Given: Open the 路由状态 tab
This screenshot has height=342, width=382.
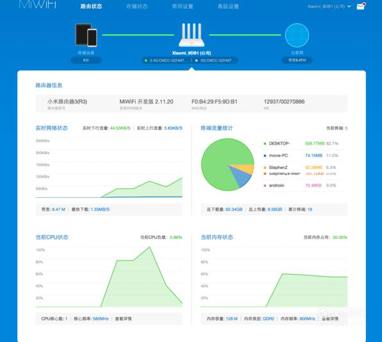Looking at the screenshot, I should click(x=91, y=6).
